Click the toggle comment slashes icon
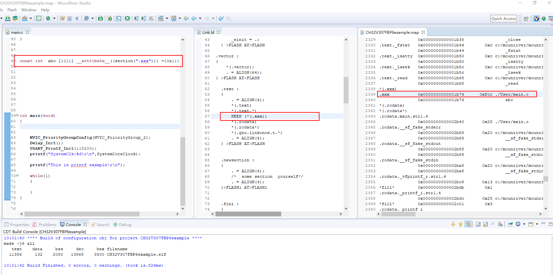 point(151,18)
